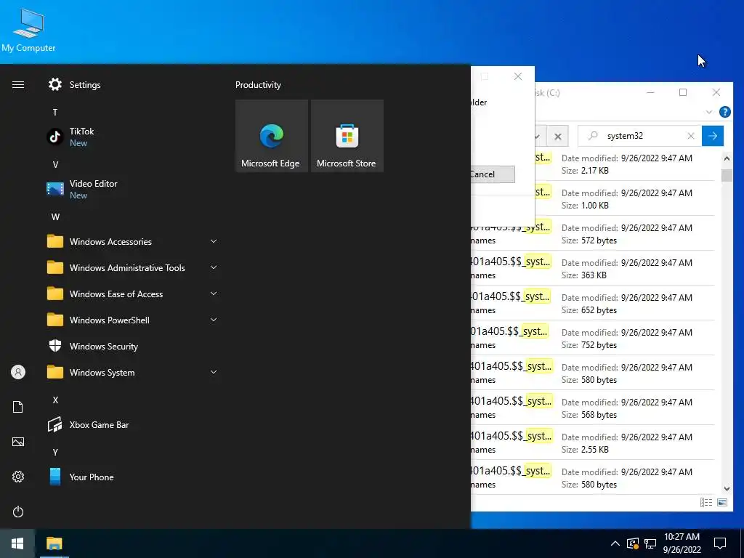This screenshot has width=744, height=558.
Task: Maximize the File Explorer window
Action: coord(683,92)
